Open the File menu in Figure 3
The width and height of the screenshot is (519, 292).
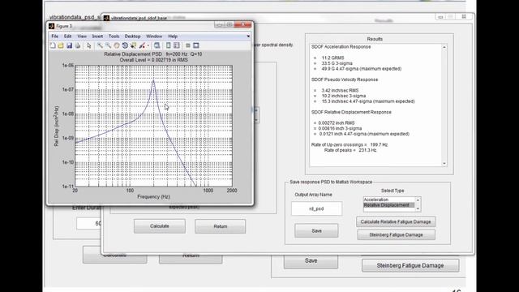pyautogui.click(x=54, y=36)
